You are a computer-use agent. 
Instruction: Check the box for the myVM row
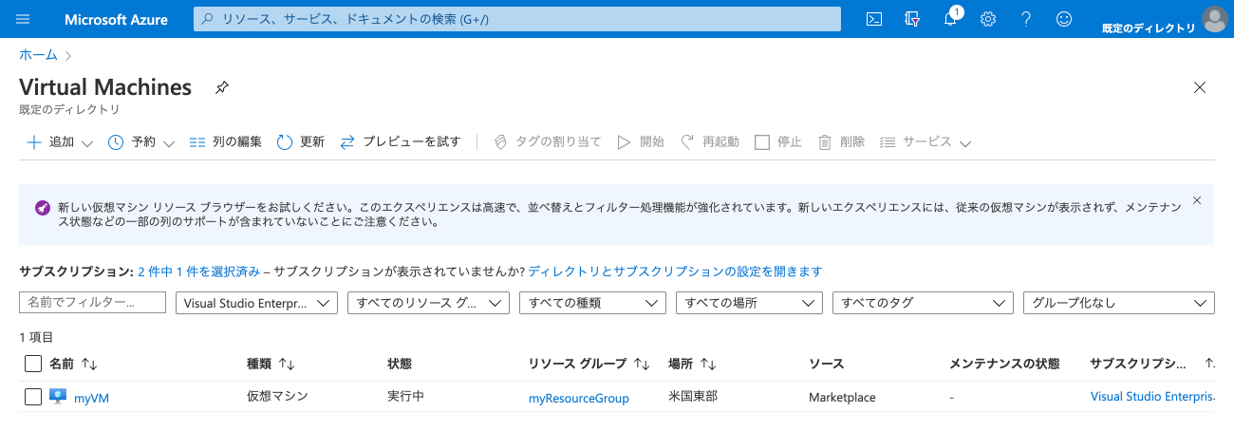pyautogui.click(x=33, y=398)
